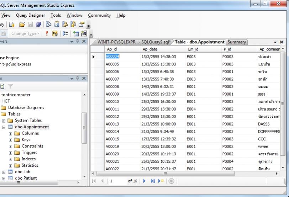289x197 pixels.
Task: Click the Refresh icon in Object Explorer
Action: coord(2,86)
